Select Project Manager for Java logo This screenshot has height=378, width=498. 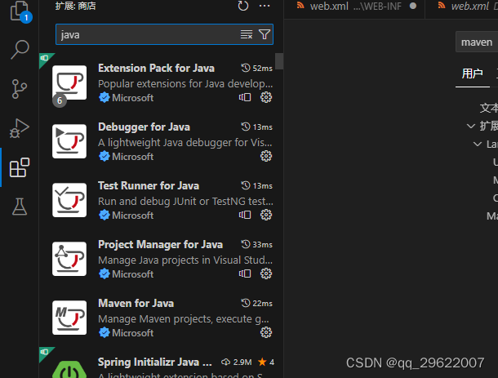[69, 259]
